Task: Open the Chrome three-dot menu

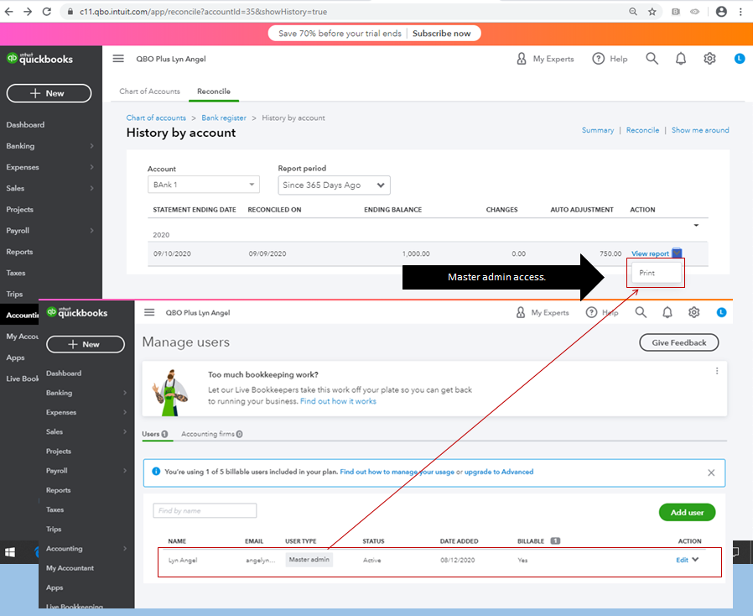Action: (x=740, y=12)
